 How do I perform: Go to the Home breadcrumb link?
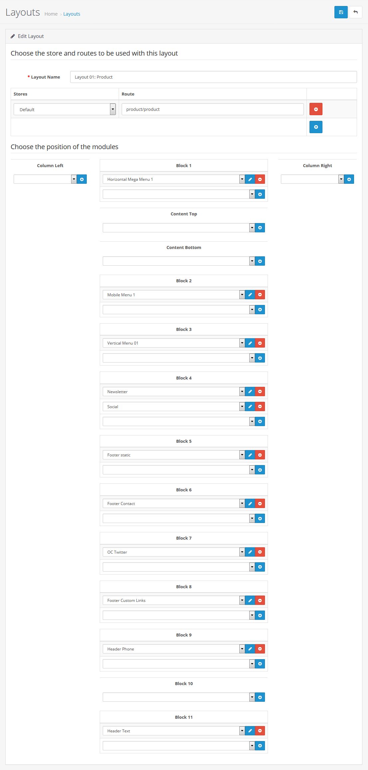pos(51,14)
